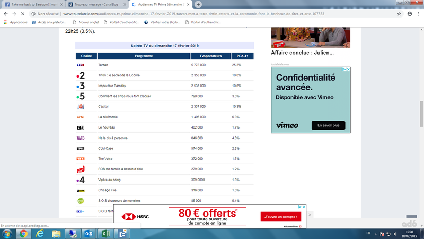
Task: Close the Vimeo ad with X icon
Action: 348,70
